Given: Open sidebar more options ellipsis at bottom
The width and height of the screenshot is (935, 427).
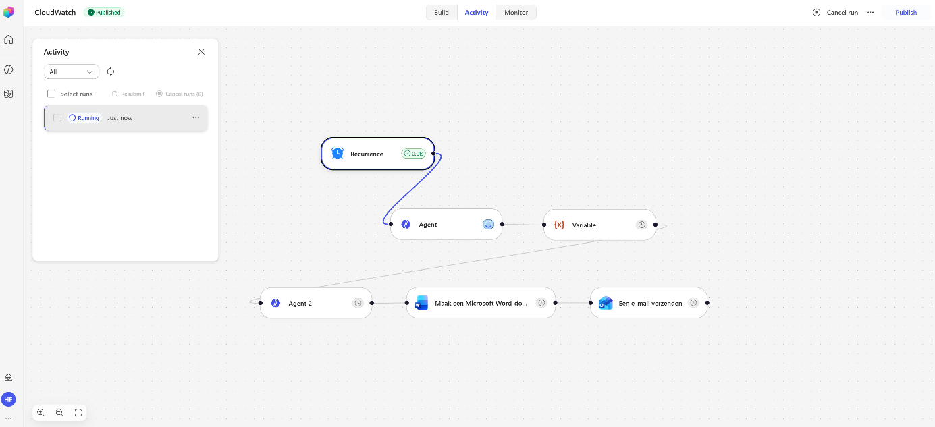Looking at the screenshot, I should [9, 418].
